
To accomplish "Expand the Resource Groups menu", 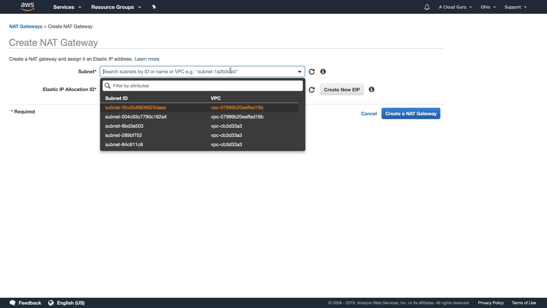I will (x=116, y=7).
